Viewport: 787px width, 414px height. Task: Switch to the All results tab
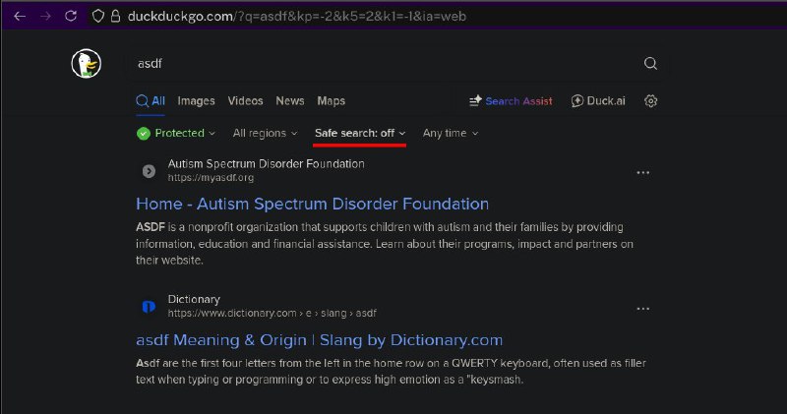pyautogui.click(x=151, y=101)
